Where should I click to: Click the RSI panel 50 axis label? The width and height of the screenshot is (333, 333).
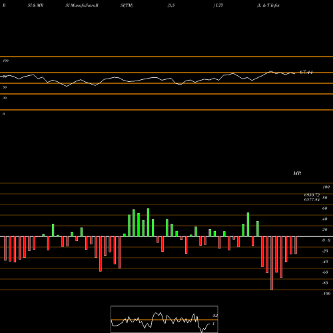click(x=5, y=87)
